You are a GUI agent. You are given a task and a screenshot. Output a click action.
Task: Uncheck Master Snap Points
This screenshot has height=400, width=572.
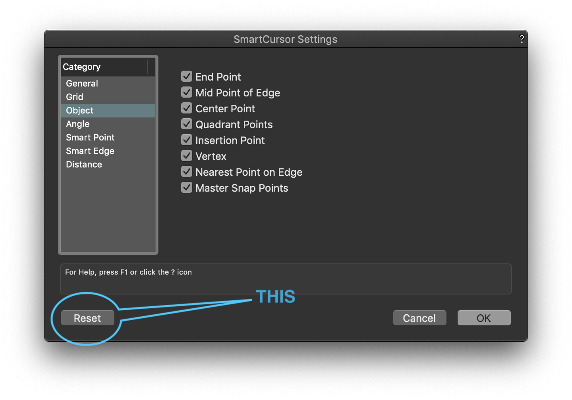(187, 187)
